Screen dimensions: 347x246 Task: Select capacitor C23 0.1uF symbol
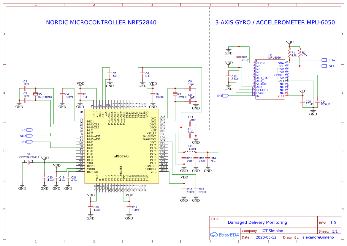[x=239, y=57]
